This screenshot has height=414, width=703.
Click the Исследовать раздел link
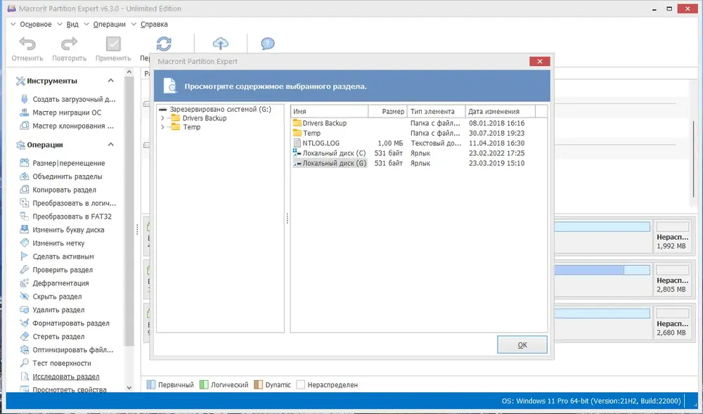pyautogui.click(x=66, y=377)
